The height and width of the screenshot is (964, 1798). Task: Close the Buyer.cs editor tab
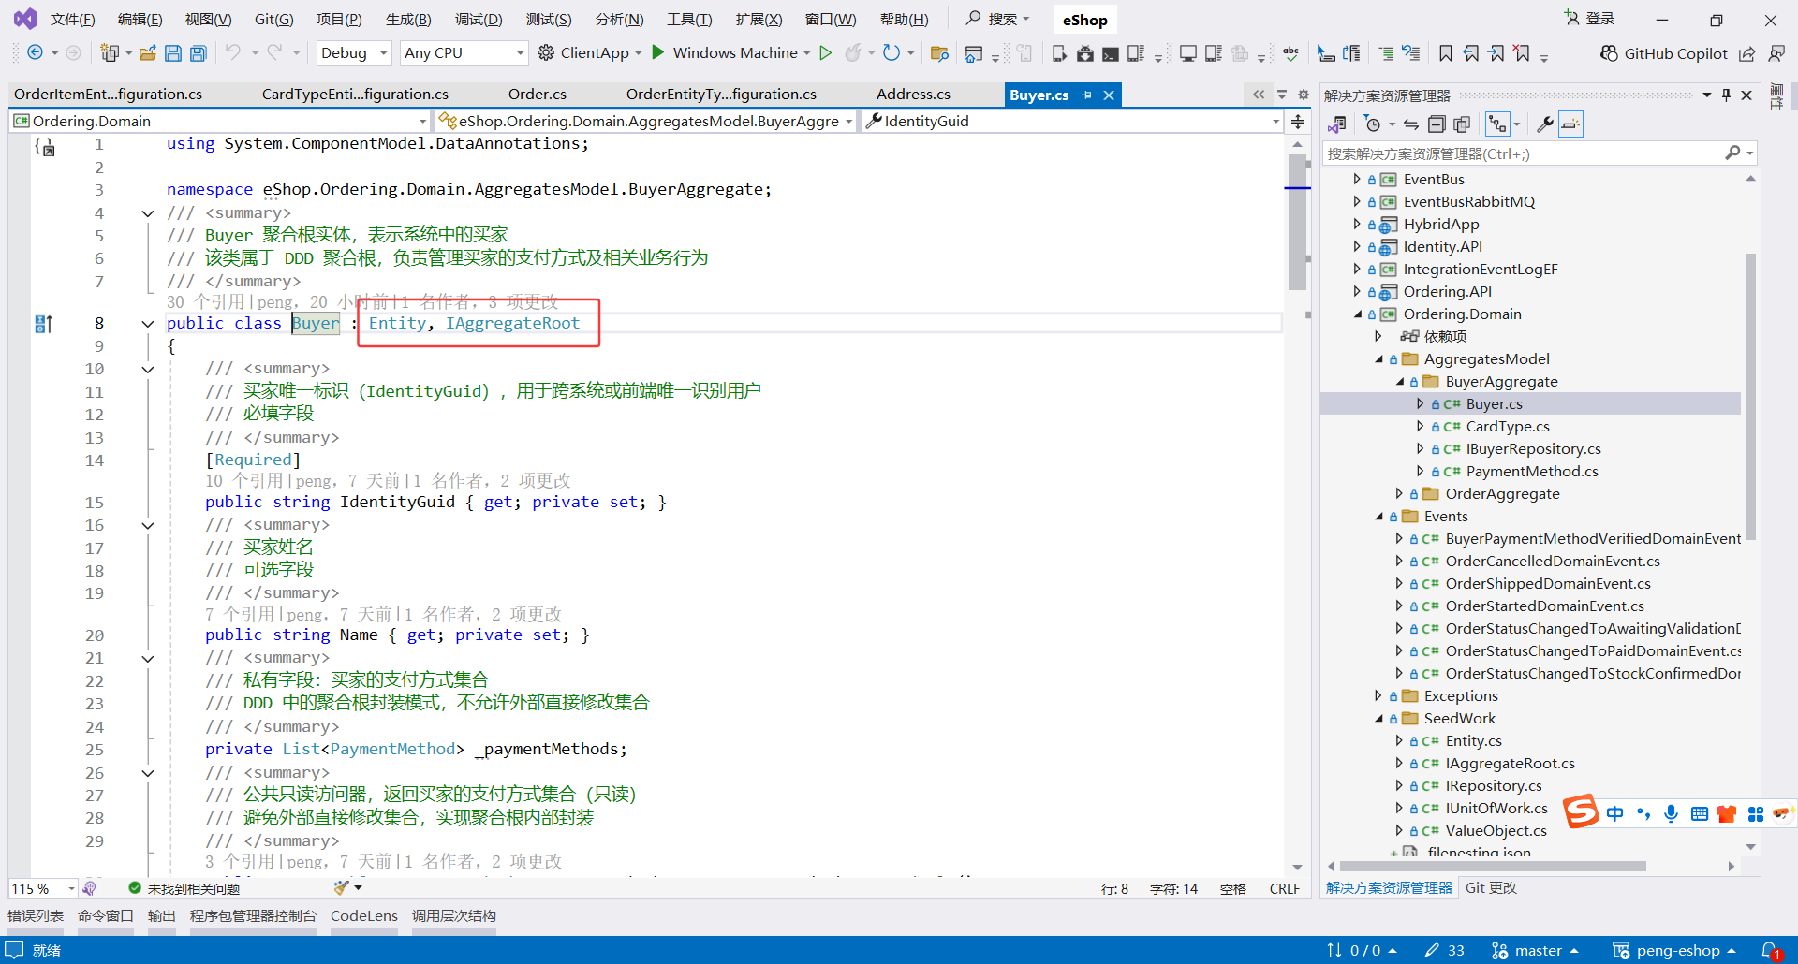[x=1109, y=95]
